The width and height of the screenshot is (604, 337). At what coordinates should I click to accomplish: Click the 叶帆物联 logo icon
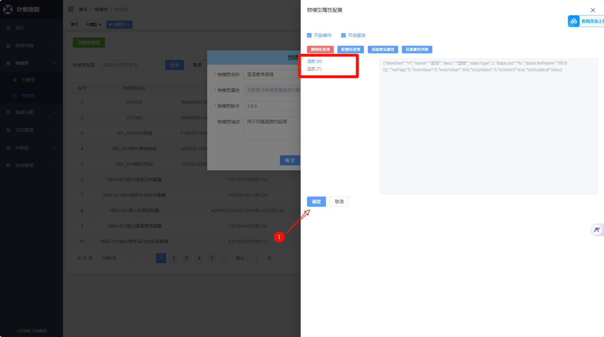(8, 9)
